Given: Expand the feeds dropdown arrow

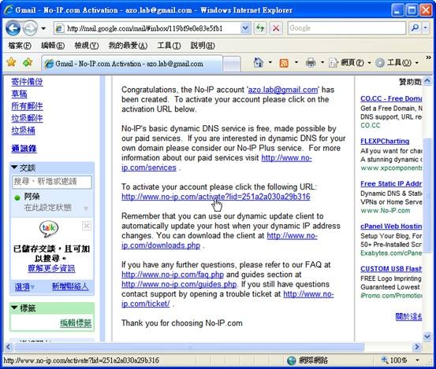Looking at the screenshot, I should (x=296, y=63).
